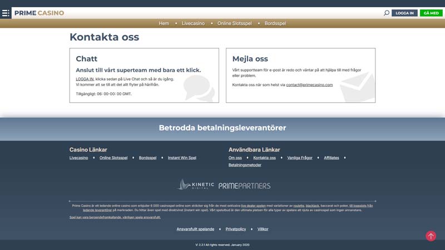This screenshot has height=250, width=445.
Task: Click the Prime Partners logo
Action: (244, 186)
